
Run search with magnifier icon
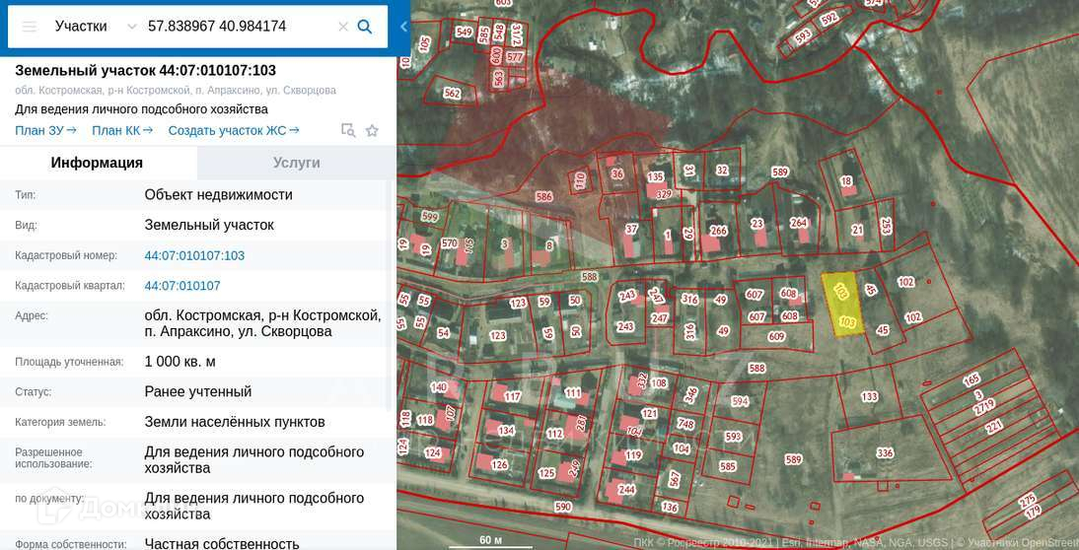point(365,27)
